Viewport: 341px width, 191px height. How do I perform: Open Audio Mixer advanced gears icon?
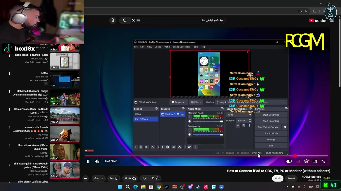click(189, 147)
